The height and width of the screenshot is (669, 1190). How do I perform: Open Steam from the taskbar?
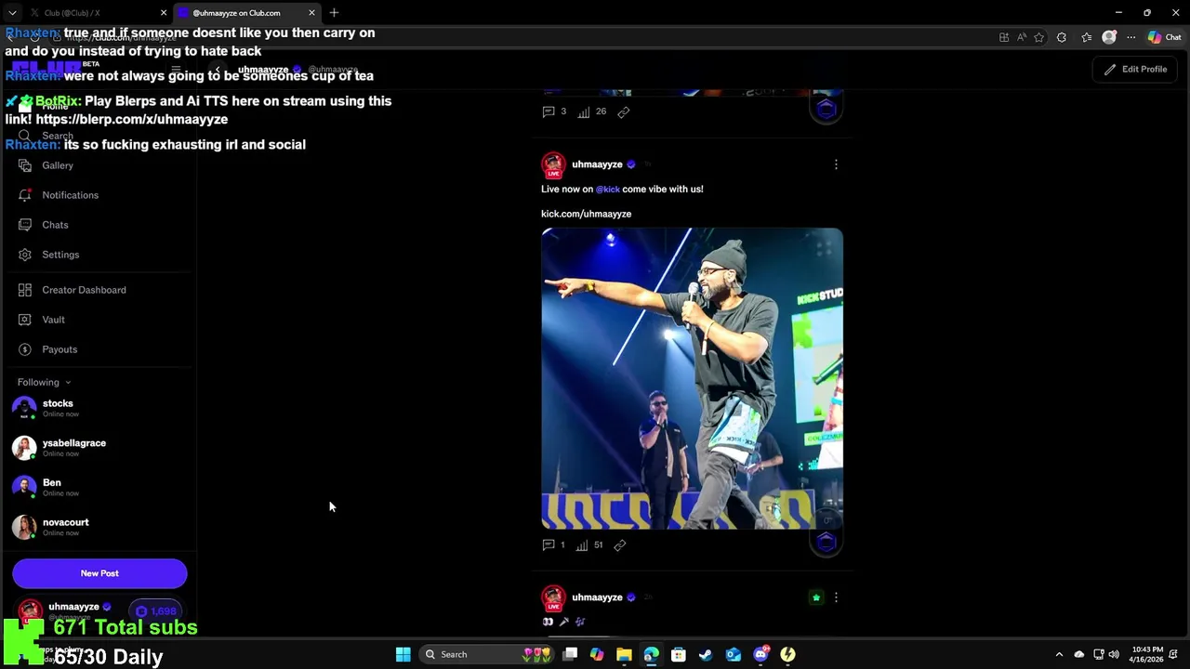coord(706,654)
